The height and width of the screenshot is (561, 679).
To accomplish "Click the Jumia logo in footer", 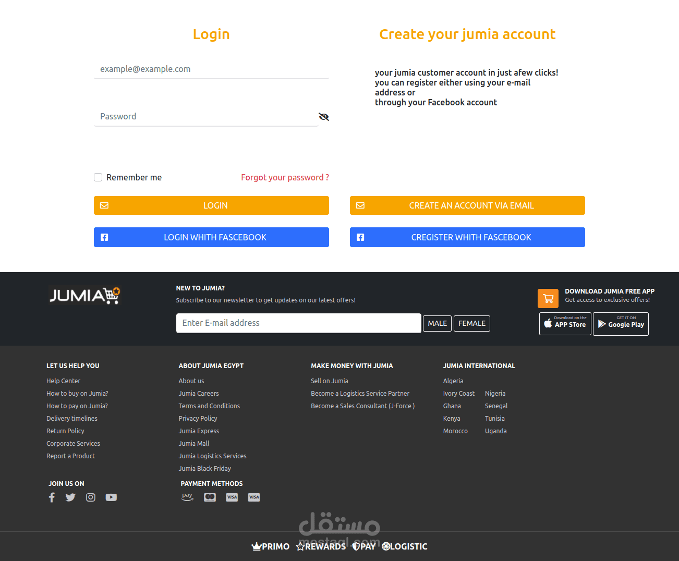I will [84, 295].
